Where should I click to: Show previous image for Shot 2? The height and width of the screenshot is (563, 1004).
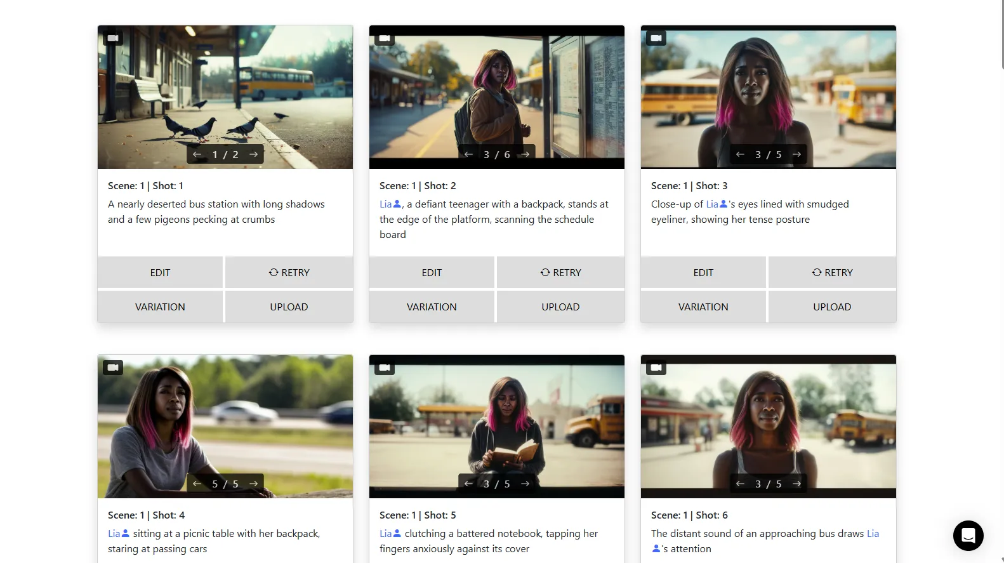pyautogui.click(x=468, y=154)
